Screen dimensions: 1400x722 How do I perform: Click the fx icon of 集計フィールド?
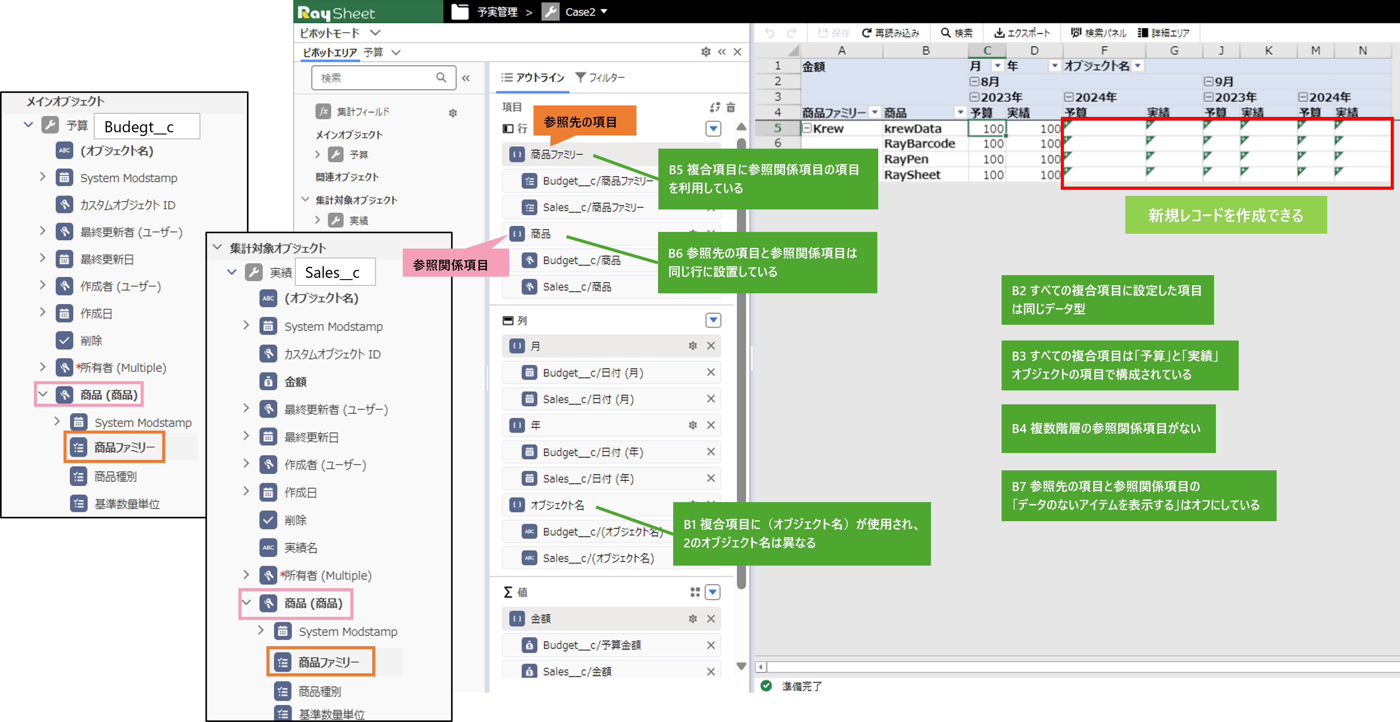coord(323,111)
